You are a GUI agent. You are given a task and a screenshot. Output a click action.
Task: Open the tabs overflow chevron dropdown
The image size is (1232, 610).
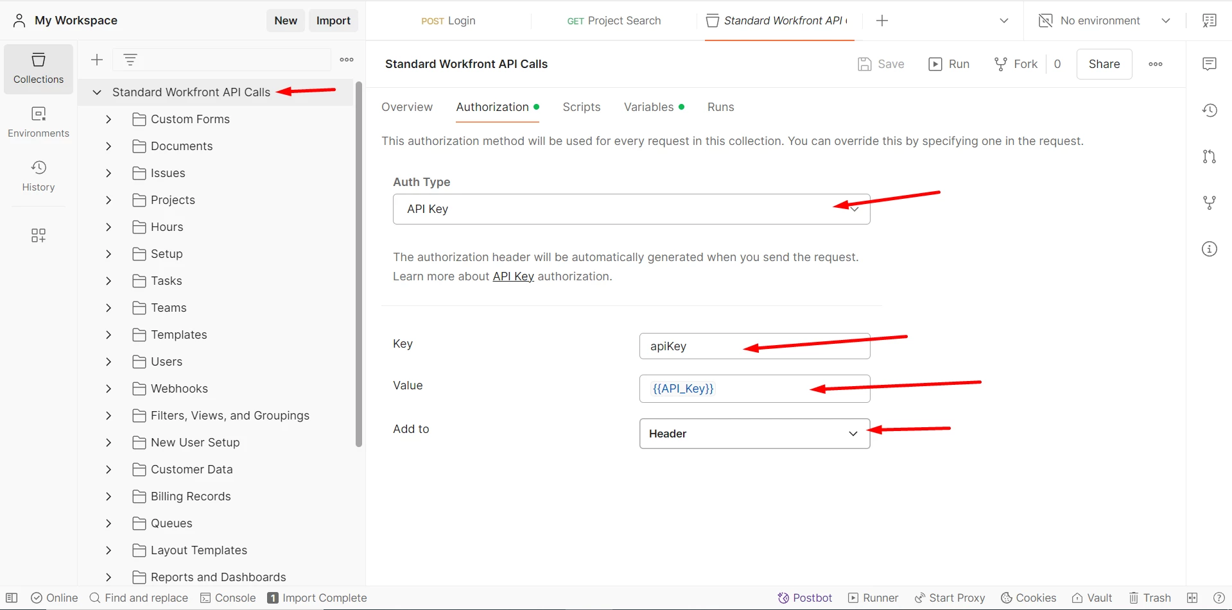point(1004,21)
